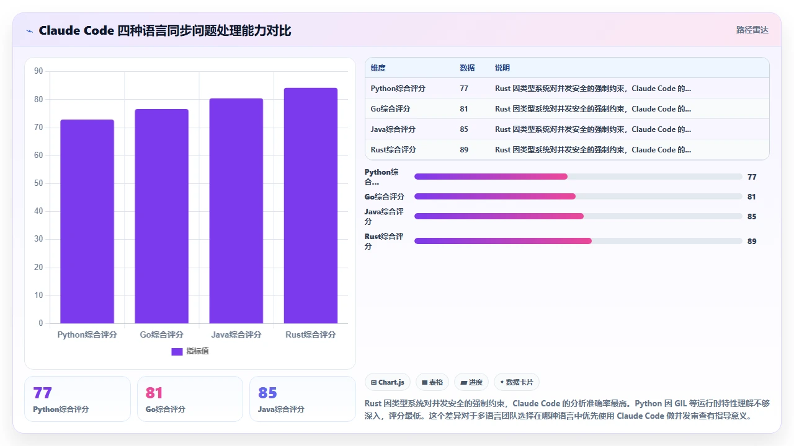
Task: Click the summary paragraph starting with Rust 因类型系统
Action: (567, 409)
